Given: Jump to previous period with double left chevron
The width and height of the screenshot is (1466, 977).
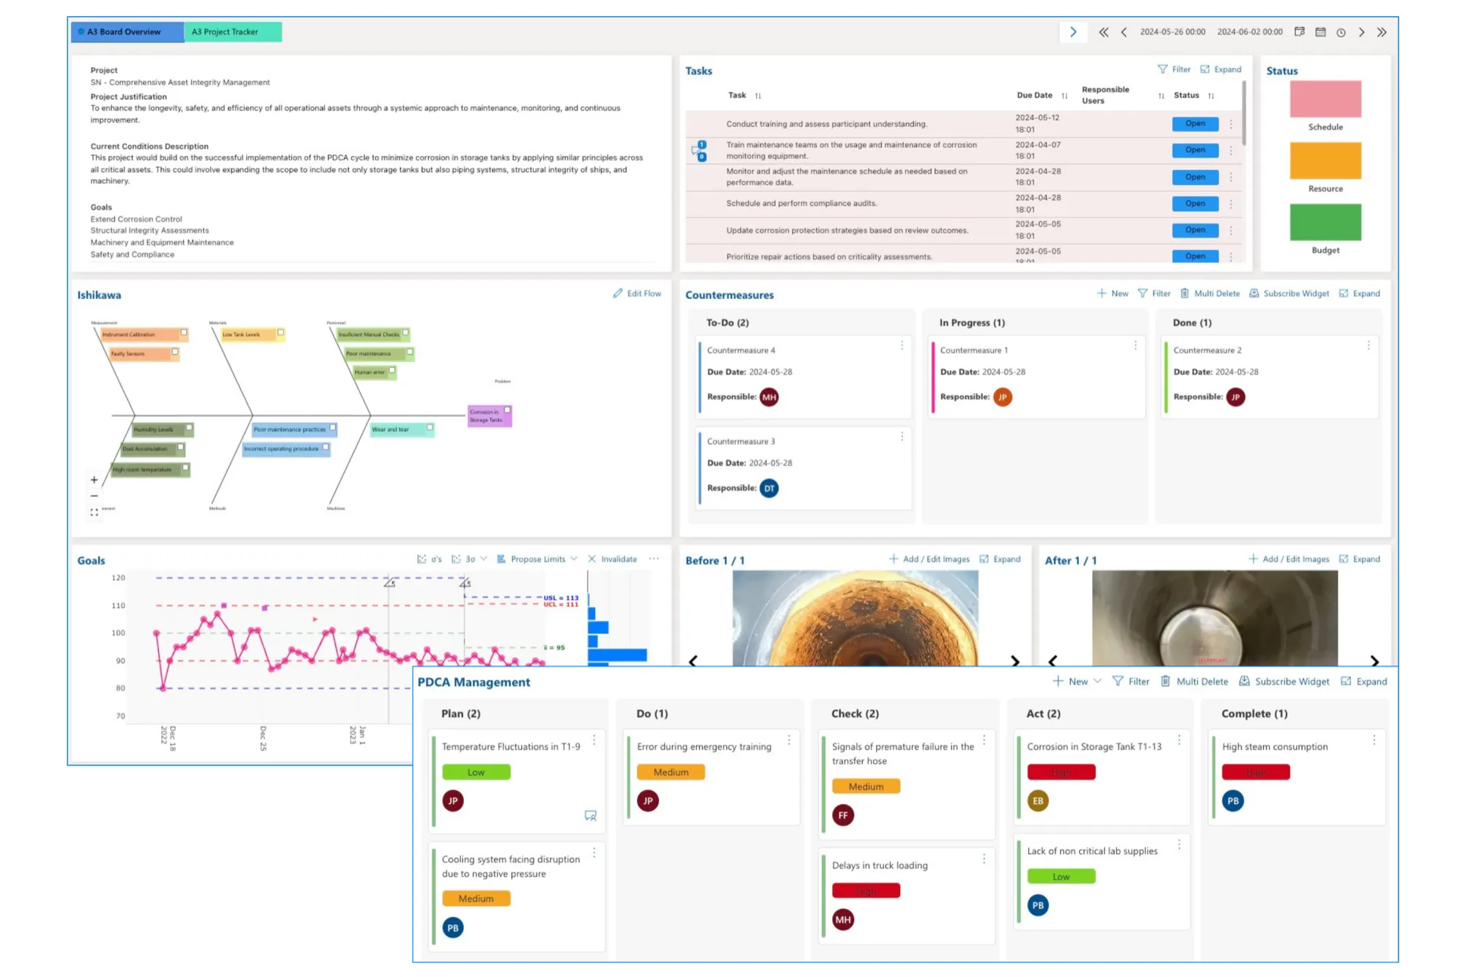Looking at the screenshot, I should [1103, 32].
